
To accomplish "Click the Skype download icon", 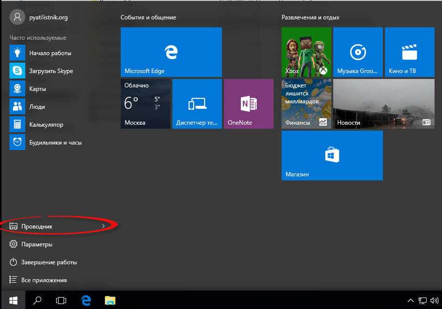I will click(17, 71).
